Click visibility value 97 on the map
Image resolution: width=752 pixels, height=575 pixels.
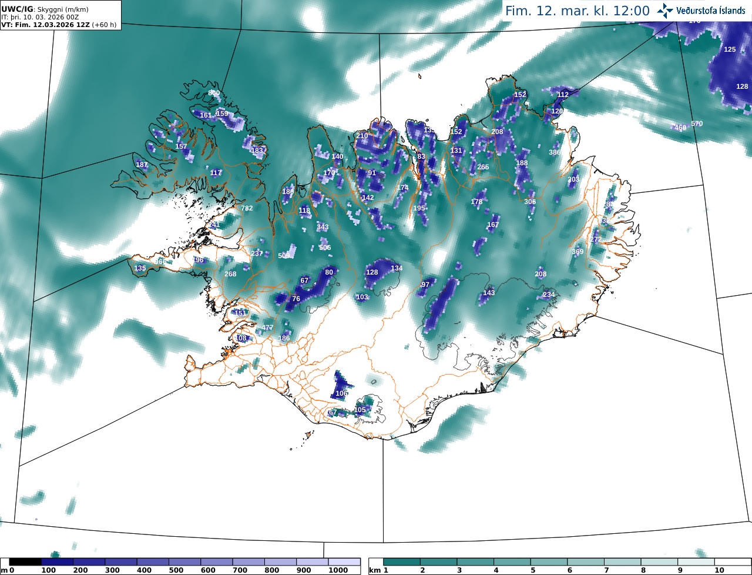tap(425, 285)
